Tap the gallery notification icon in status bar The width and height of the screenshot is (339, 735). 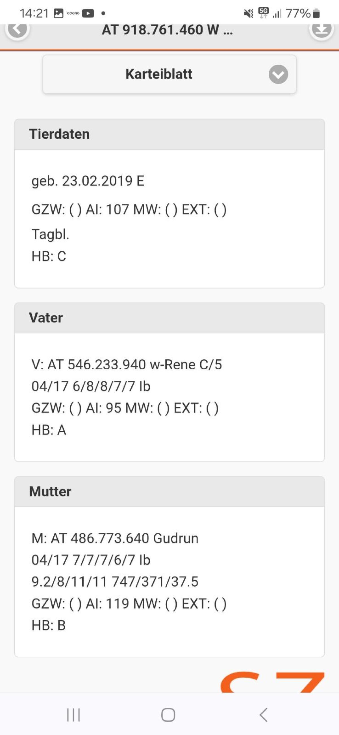(x=58, y=13)
